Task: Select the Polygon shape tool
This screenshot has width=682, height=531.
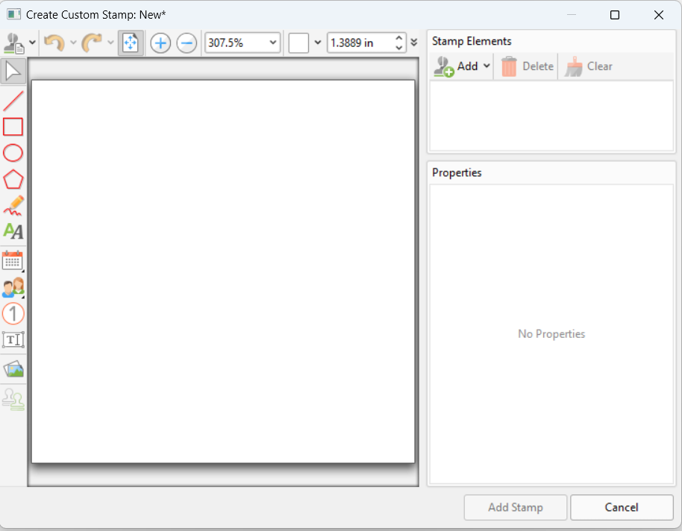Action: 13,180
